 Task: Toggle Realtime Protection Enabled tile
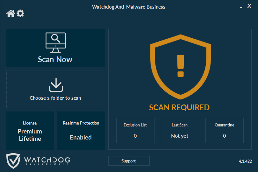pyautogui.click(x=81, y=131)
